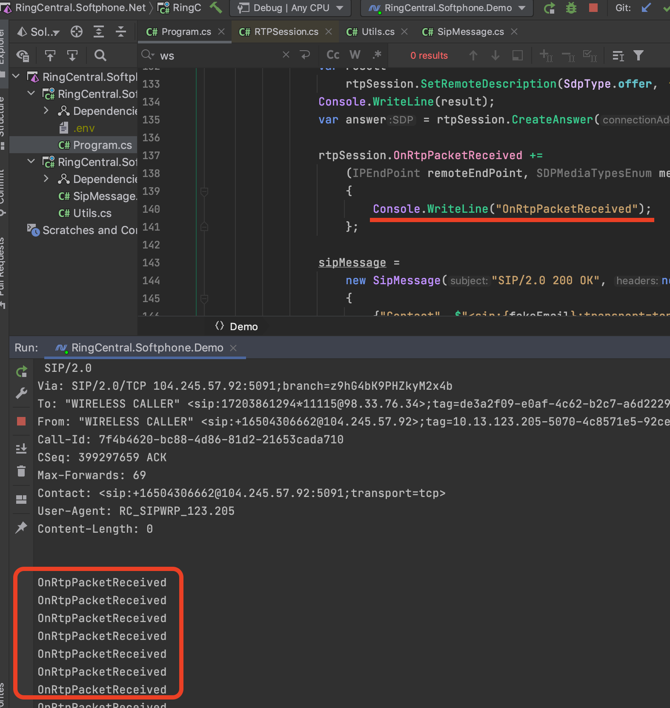This screenshot has height=708, width=670.
Task: Toggle search in selection icon
Action: [518, 55]
